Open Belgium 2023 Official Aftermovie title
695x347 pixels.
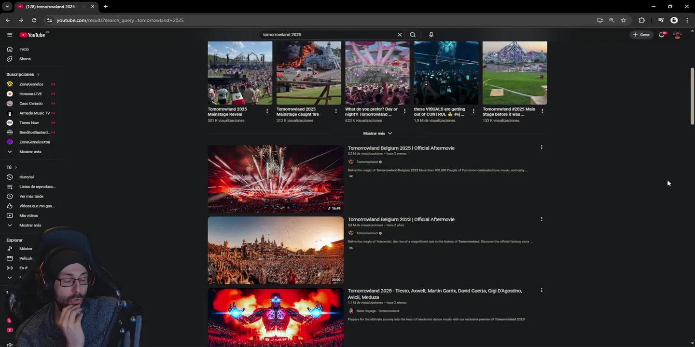click(401, 219)
